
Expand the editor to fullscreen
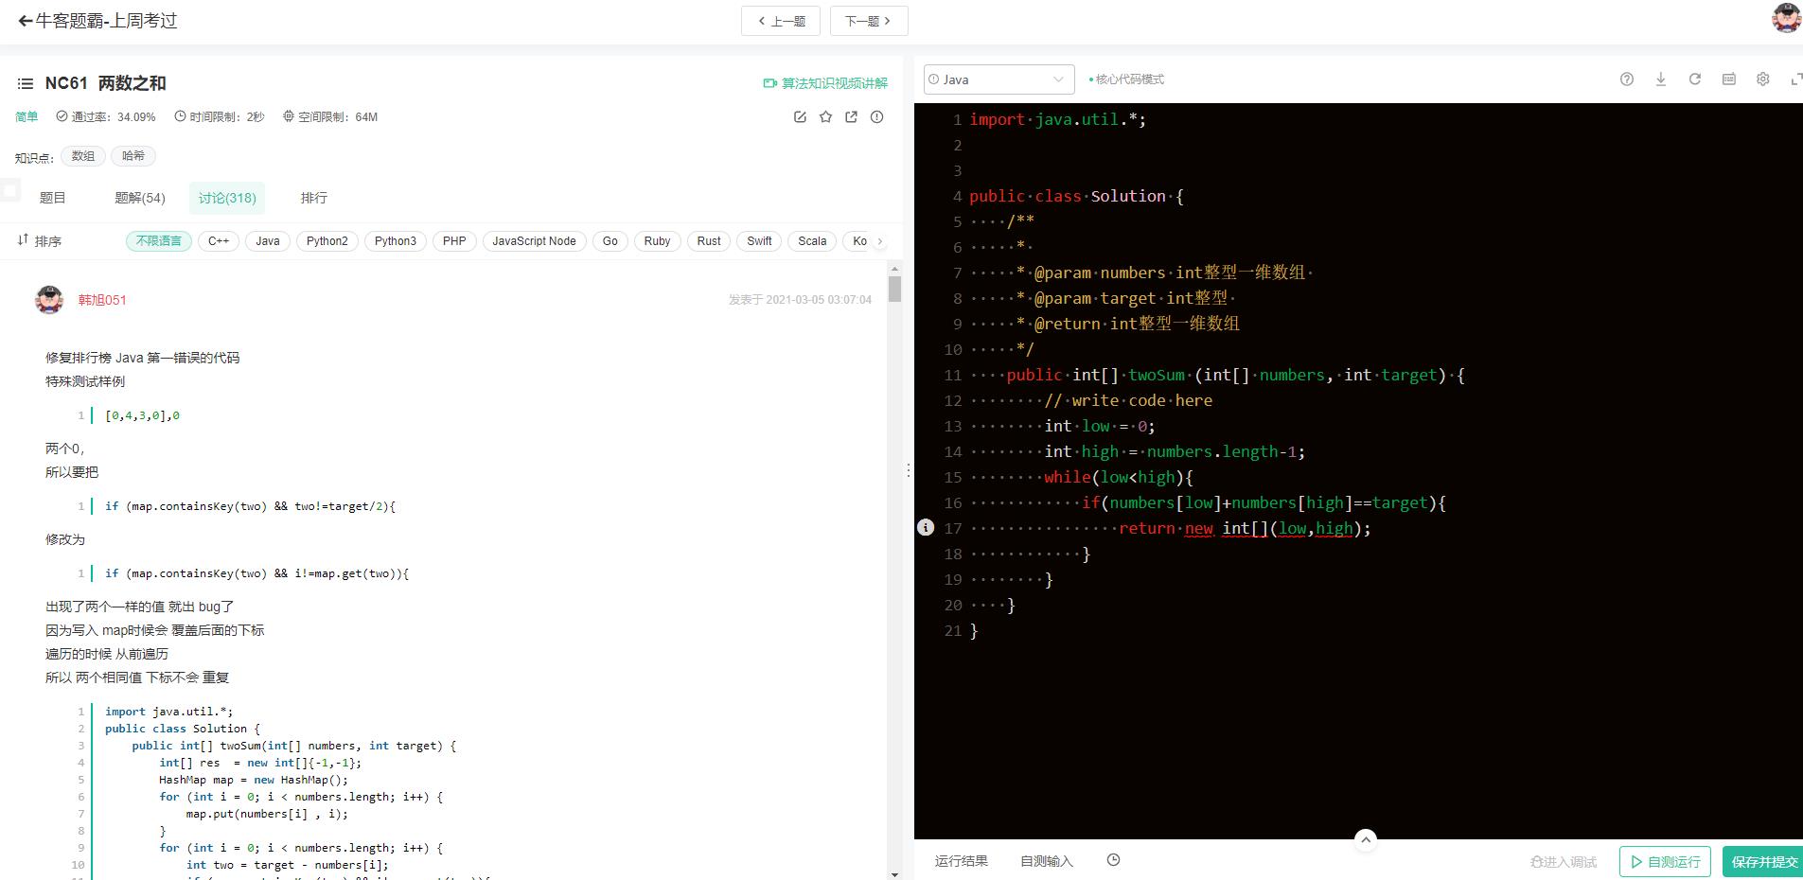click(1795, 79)
